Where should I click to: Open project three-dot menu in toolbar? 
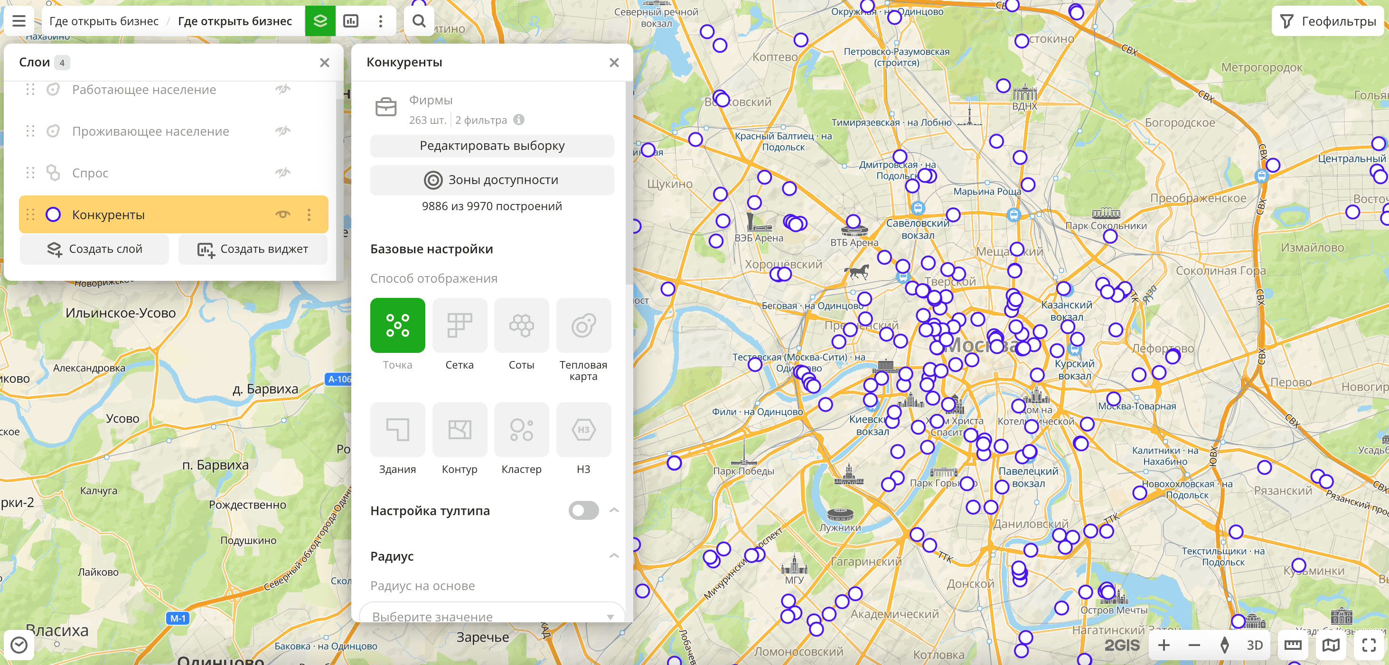(x=381, y=21)
